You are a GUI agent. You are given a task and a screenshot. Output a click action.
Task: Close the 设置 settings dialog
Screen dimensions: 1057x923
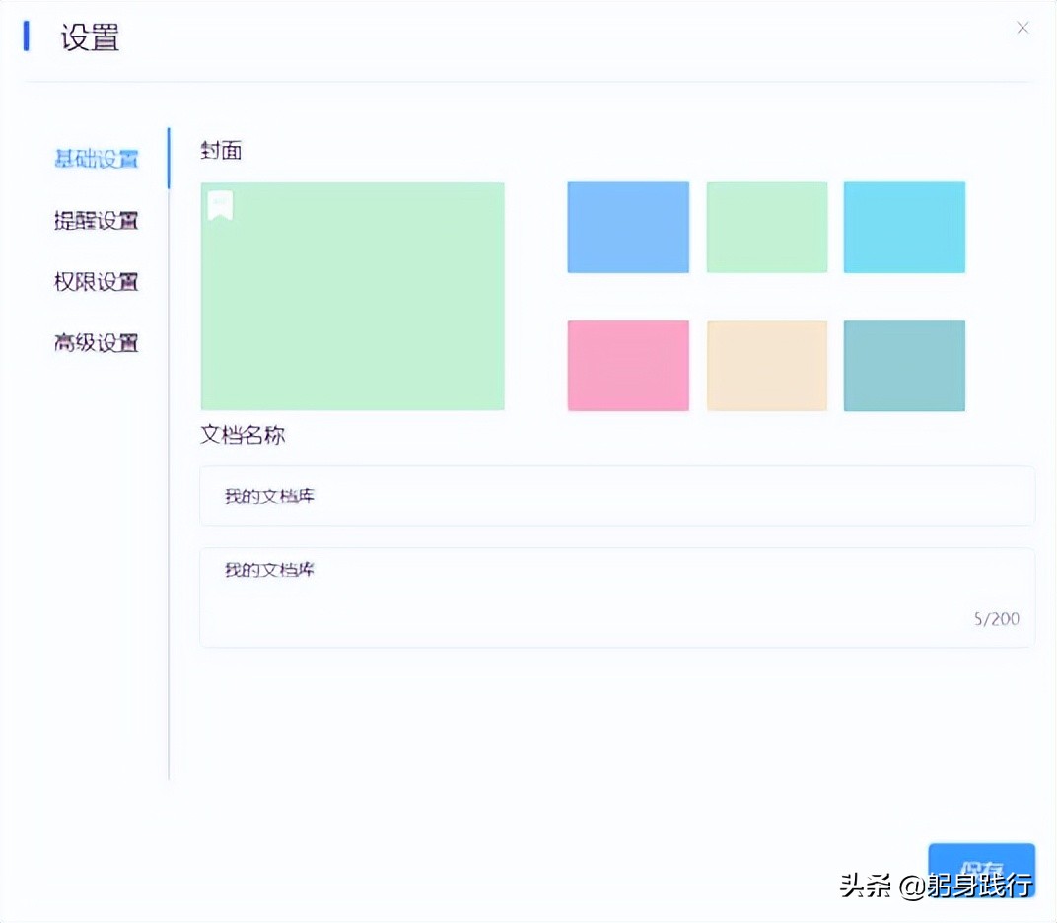(x=1022, y=28)
